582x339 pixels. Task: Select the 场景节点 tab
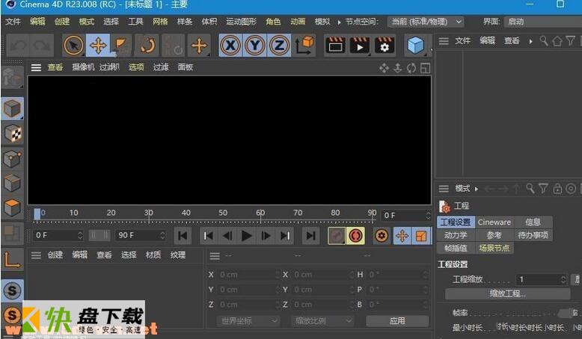[494, 248]
